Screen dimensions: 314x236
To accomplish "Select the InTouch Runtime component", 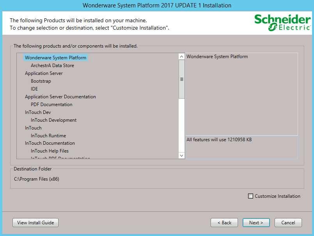I will (x=48, y=136).
